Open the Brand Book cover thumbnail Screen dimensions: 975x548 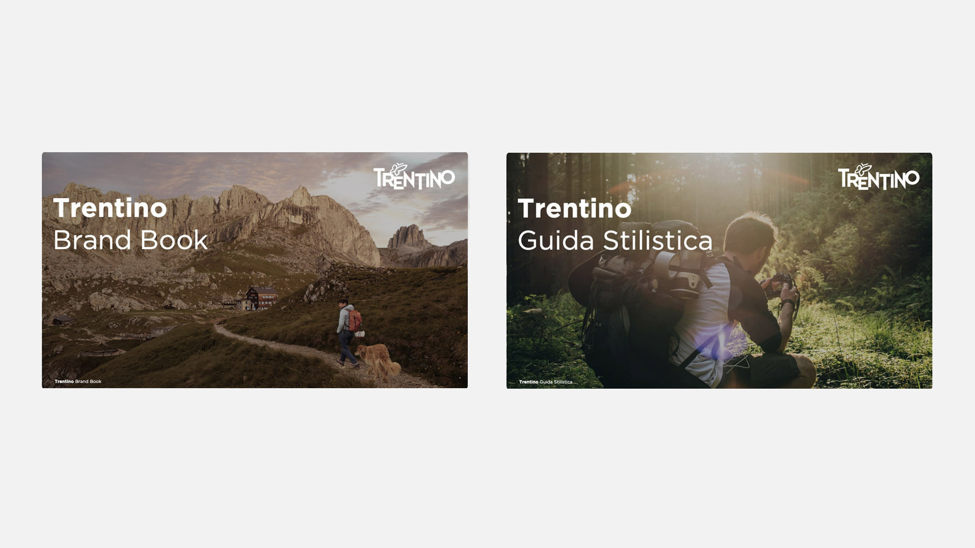255,270
